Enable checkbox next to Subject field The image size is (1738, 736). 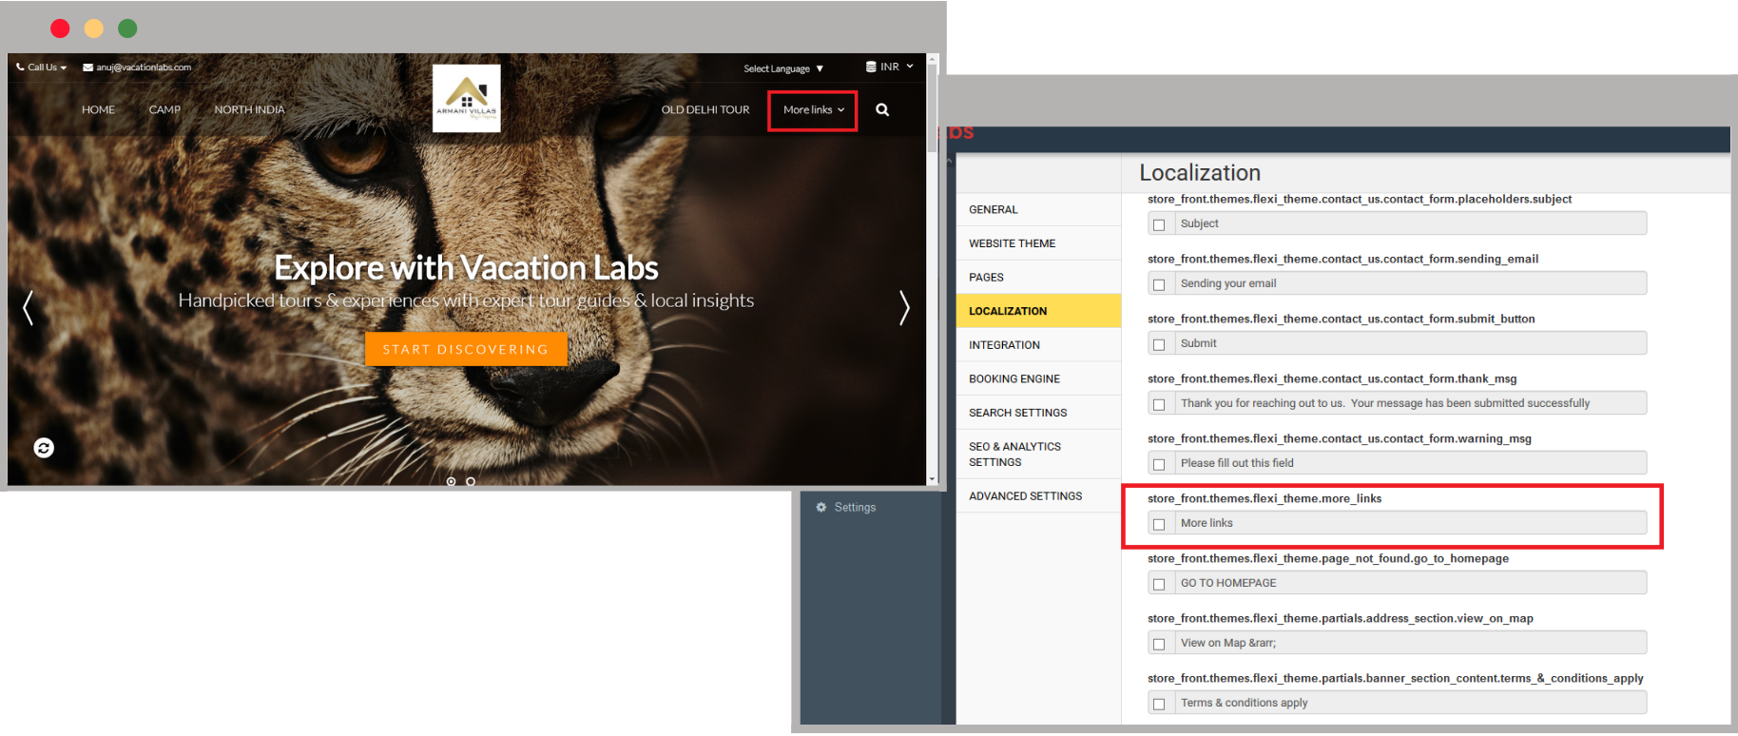click(1159, 224)
